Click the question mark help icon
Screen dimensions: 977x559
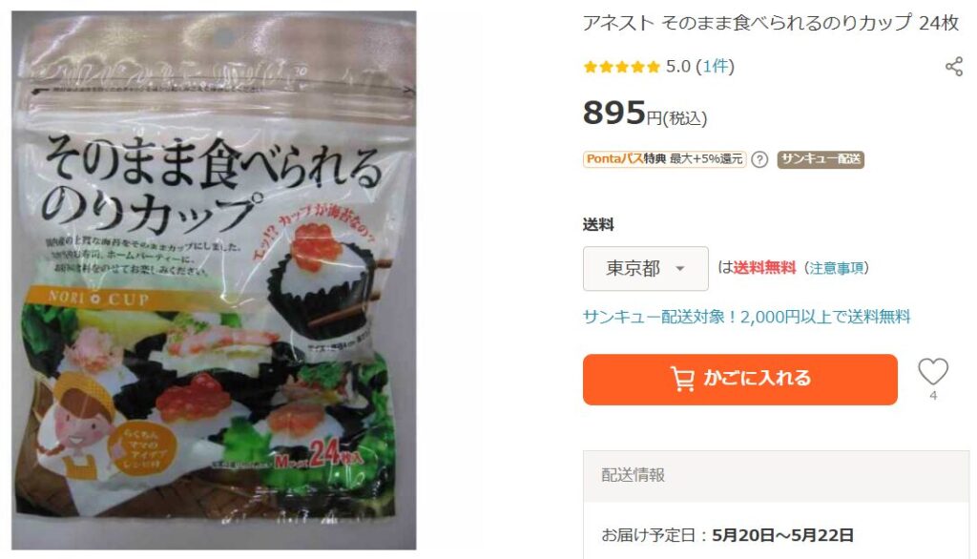[759, 159]
